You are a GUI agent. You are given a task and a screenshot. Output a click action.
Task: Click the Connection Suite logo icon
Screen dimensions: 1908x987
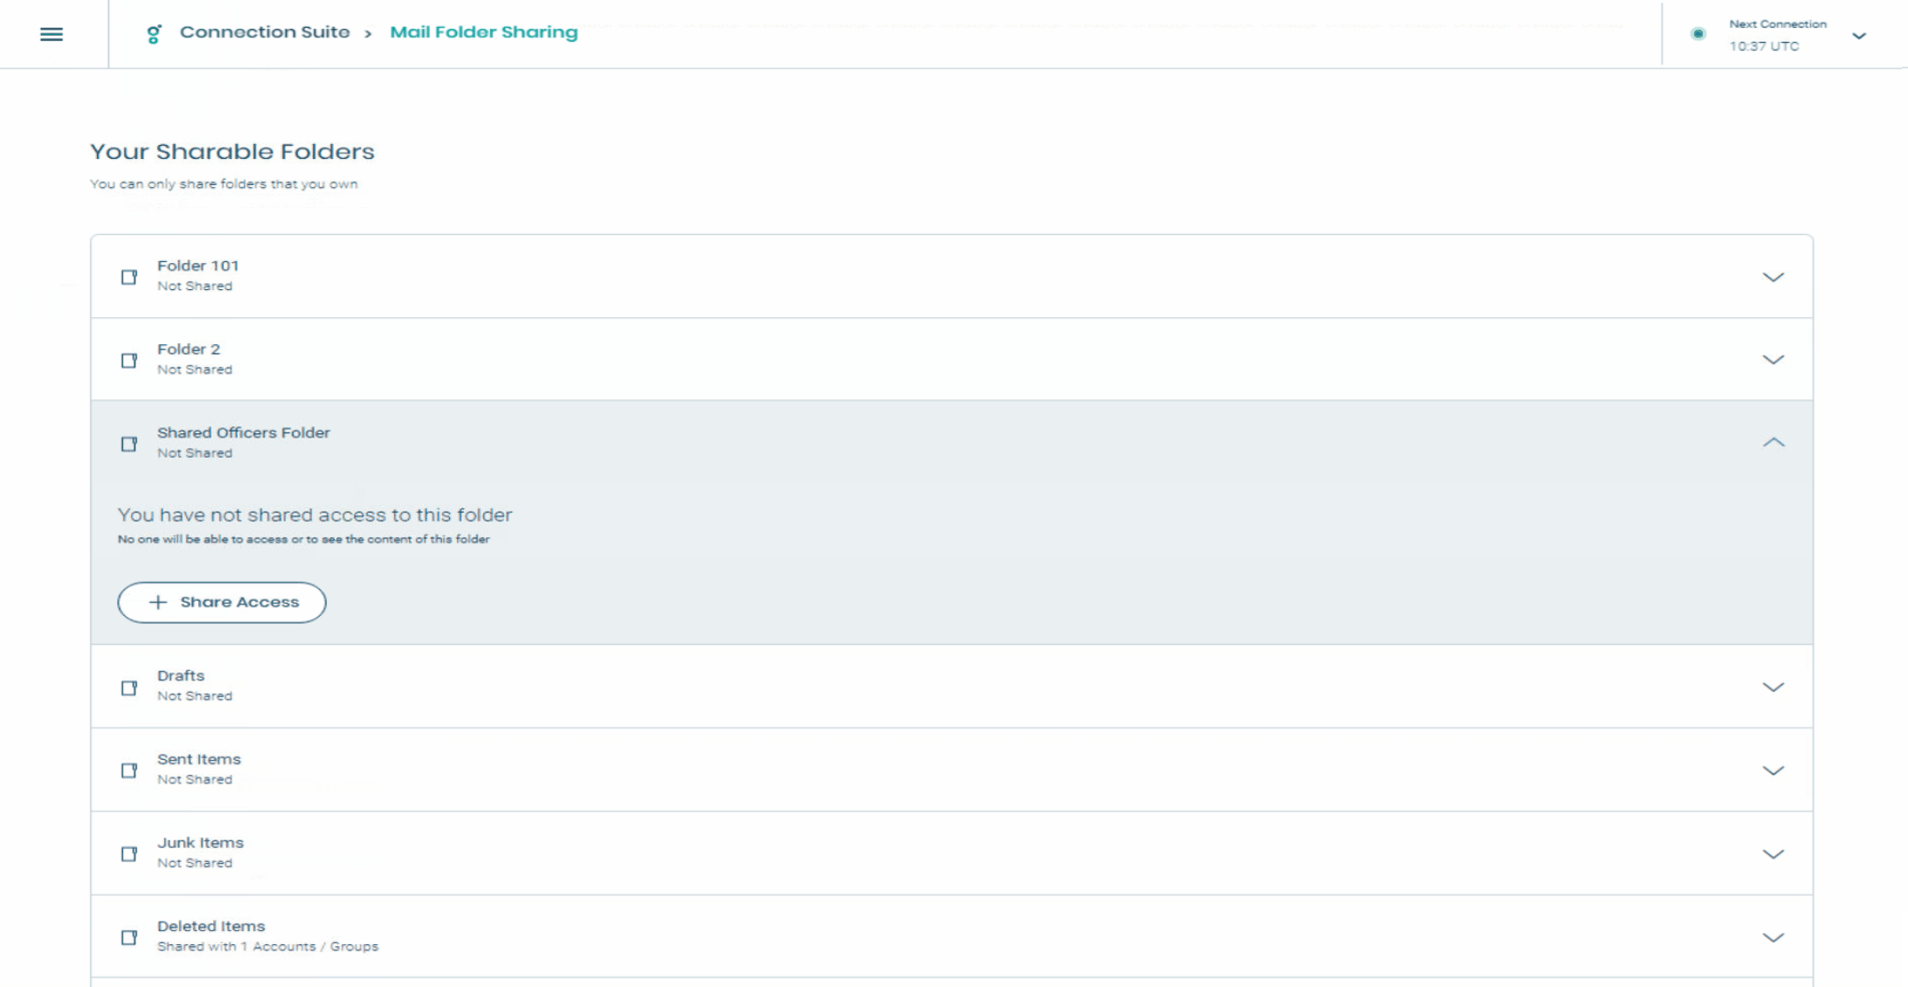pyautogui.click(x=154, y=34)
